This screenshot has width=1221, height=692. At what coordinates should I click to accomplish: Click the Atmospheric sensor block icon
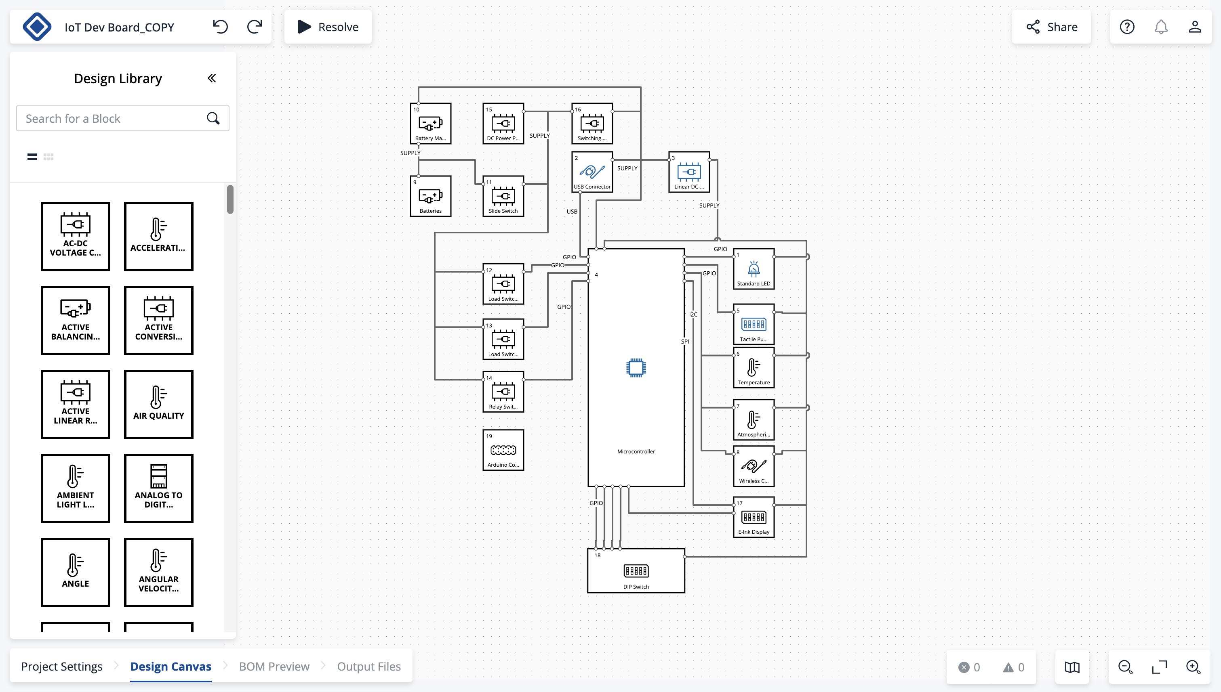[x=753, y=421]
